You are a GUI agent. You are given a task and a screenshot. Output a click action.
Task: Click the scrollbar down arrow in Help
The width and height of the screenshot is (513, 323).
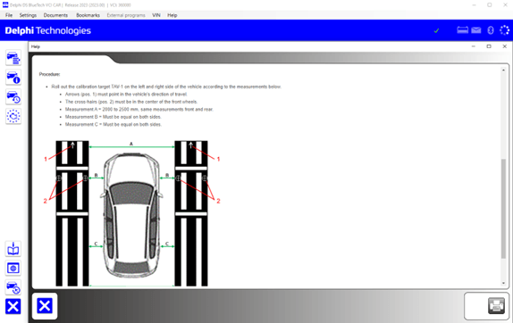coord(503,283)
